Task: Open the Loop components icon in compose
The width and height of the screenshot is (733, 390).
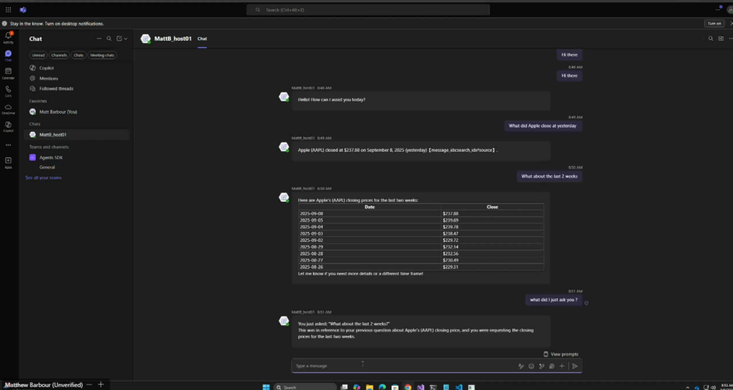Action: pyautogui.click(x=552, y=366)
